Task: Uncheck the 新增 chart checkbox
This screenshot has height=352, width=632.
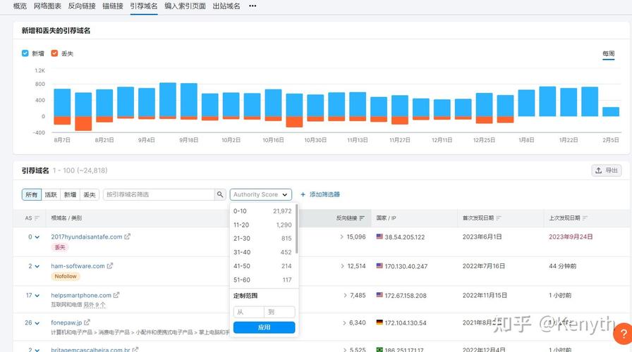Action: click(x=25, y=53)
